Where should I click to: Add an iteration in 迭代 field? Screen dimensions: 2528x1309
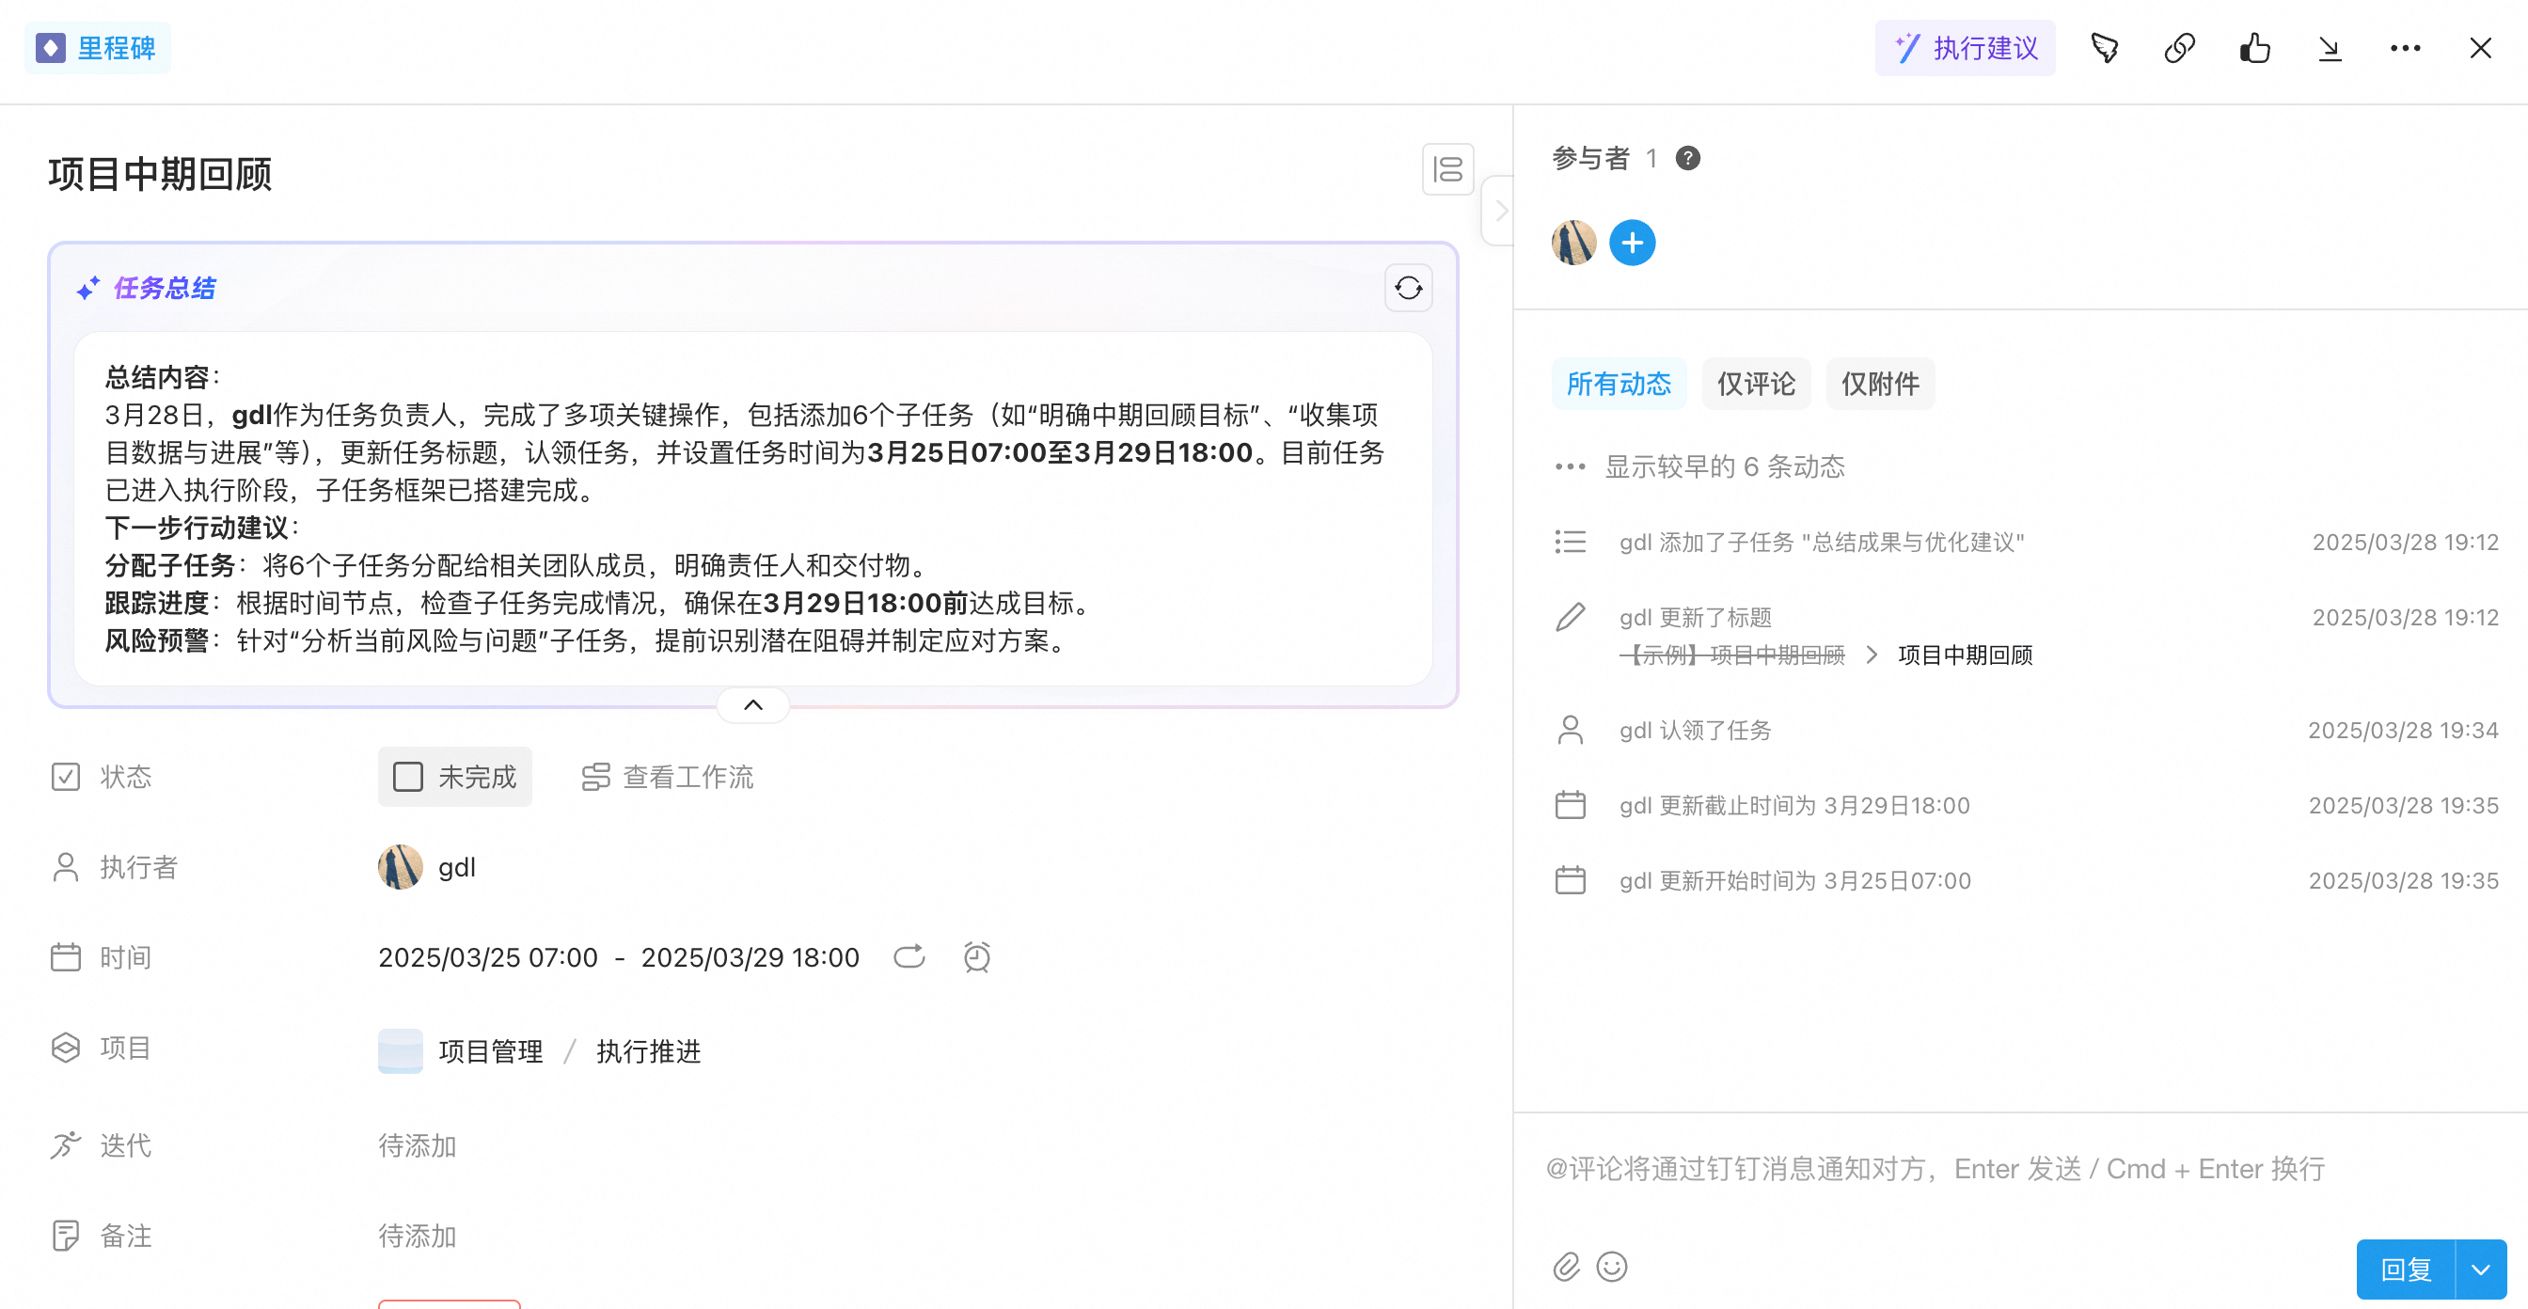pyautogui.click(x=417, y=1146)
